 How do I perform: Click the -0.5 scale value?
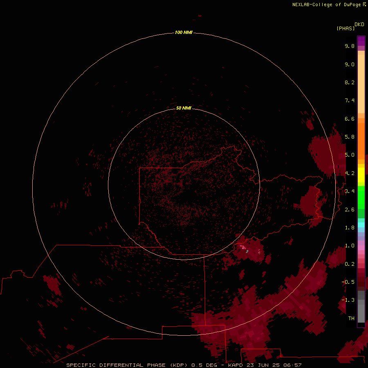point(348,282)
